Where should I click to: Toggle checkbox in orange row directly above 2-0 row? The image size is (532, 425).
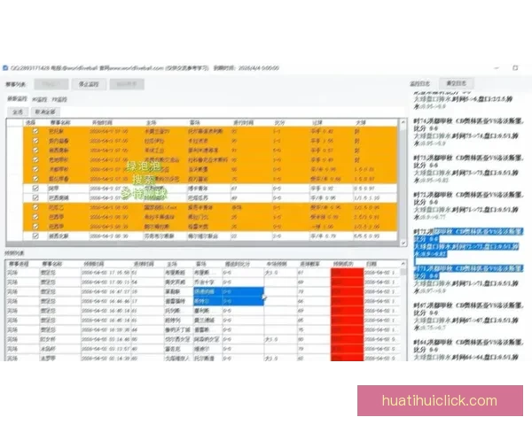click(35, 227)
